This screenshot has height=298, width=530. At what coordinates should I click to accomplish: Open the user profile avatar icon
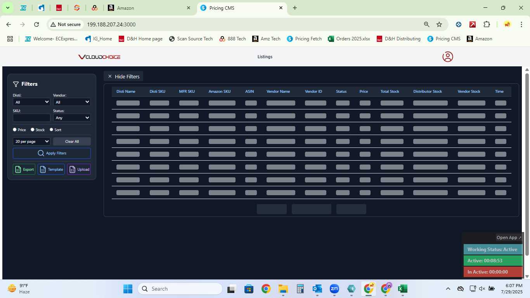coord(448,57)
